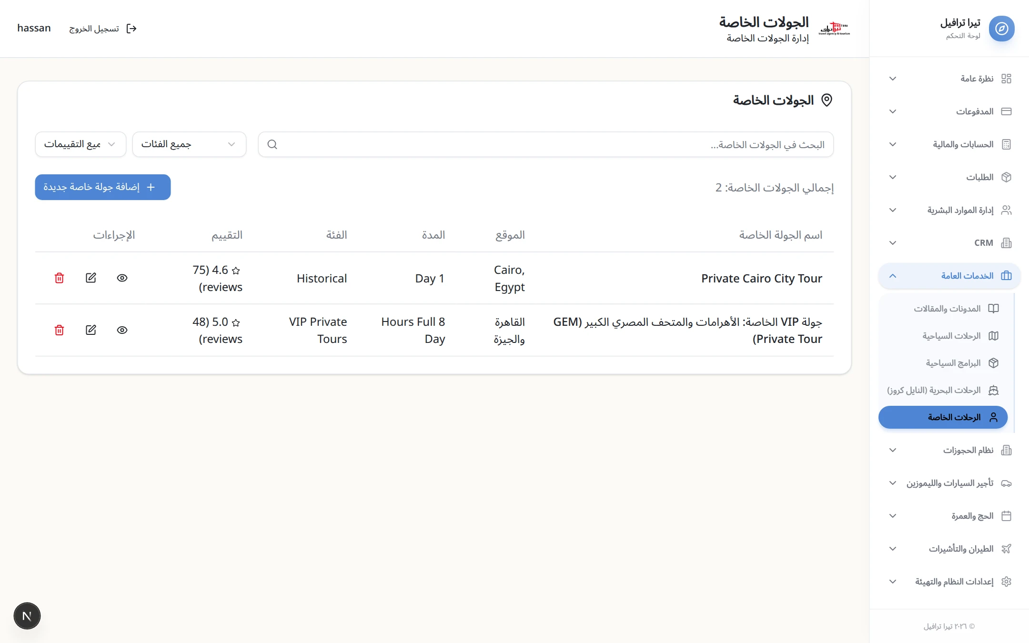
Task: Open الرحلات البحرية (النايل كروز) menu item
Action: (x=943, y=390)
